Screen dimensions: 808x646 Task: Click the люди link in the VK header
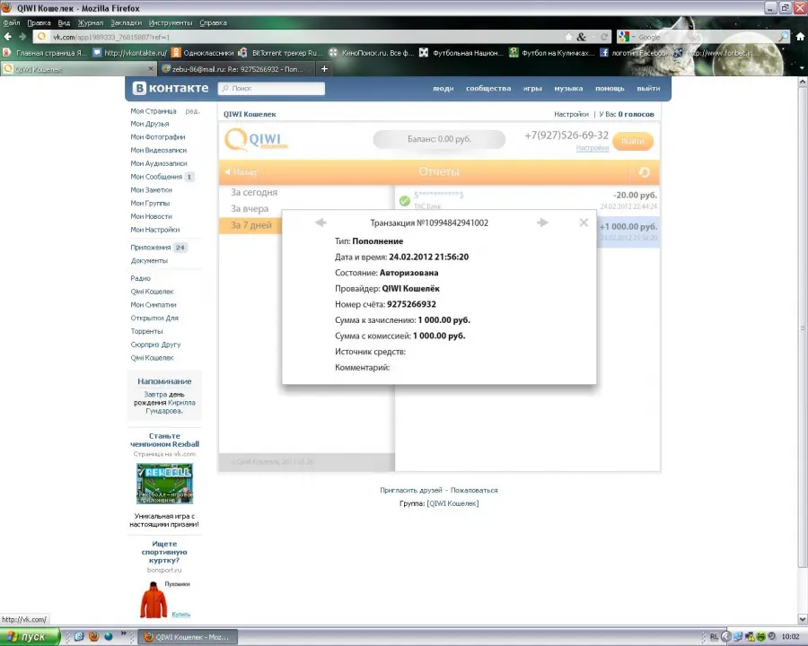coord(444,89)
